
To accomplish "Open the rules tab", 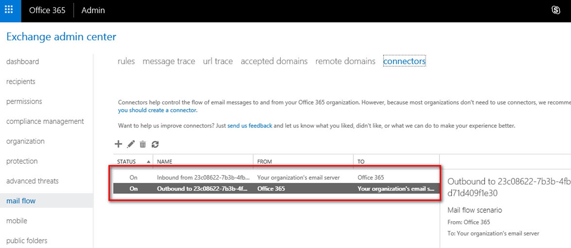I will pyautogui.click(x=126, y=61).
